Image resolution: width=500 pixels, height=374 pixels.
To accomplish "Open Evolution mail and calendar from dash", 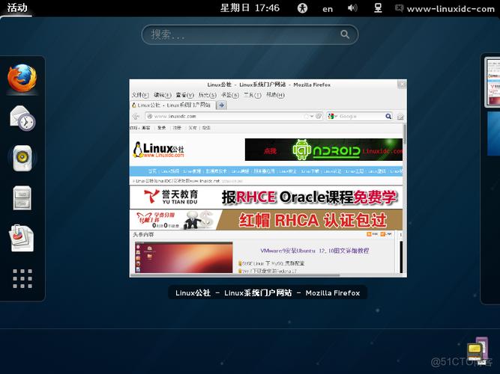I will pos(22,118).
